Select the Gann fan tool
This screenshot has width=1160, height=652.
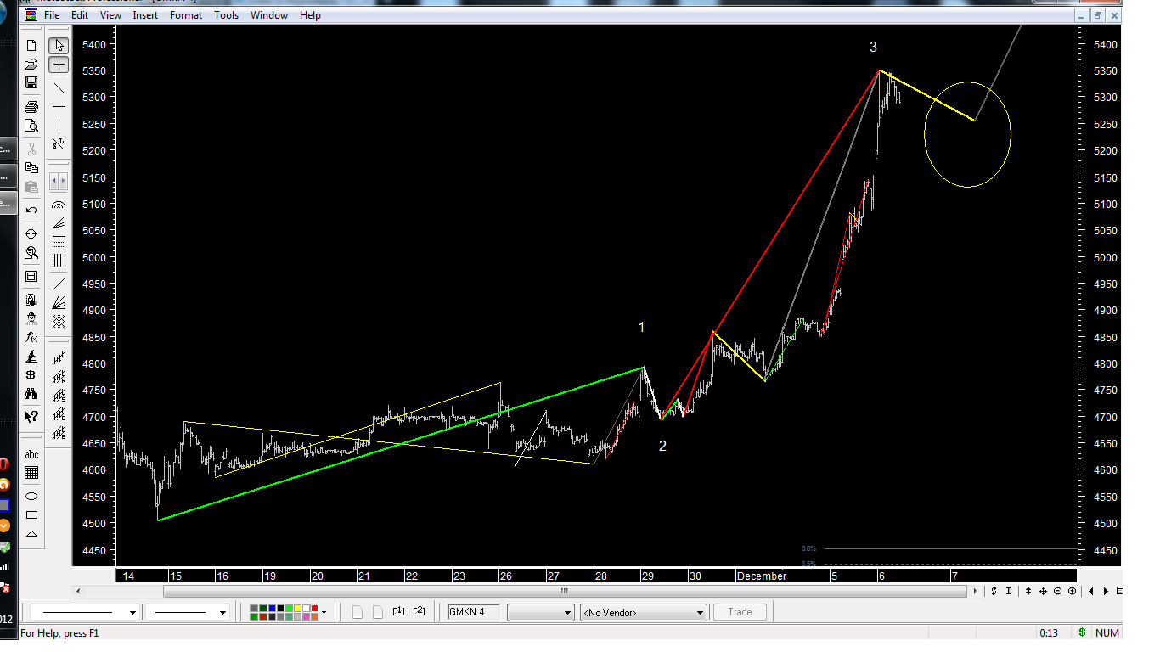[59, 302]
